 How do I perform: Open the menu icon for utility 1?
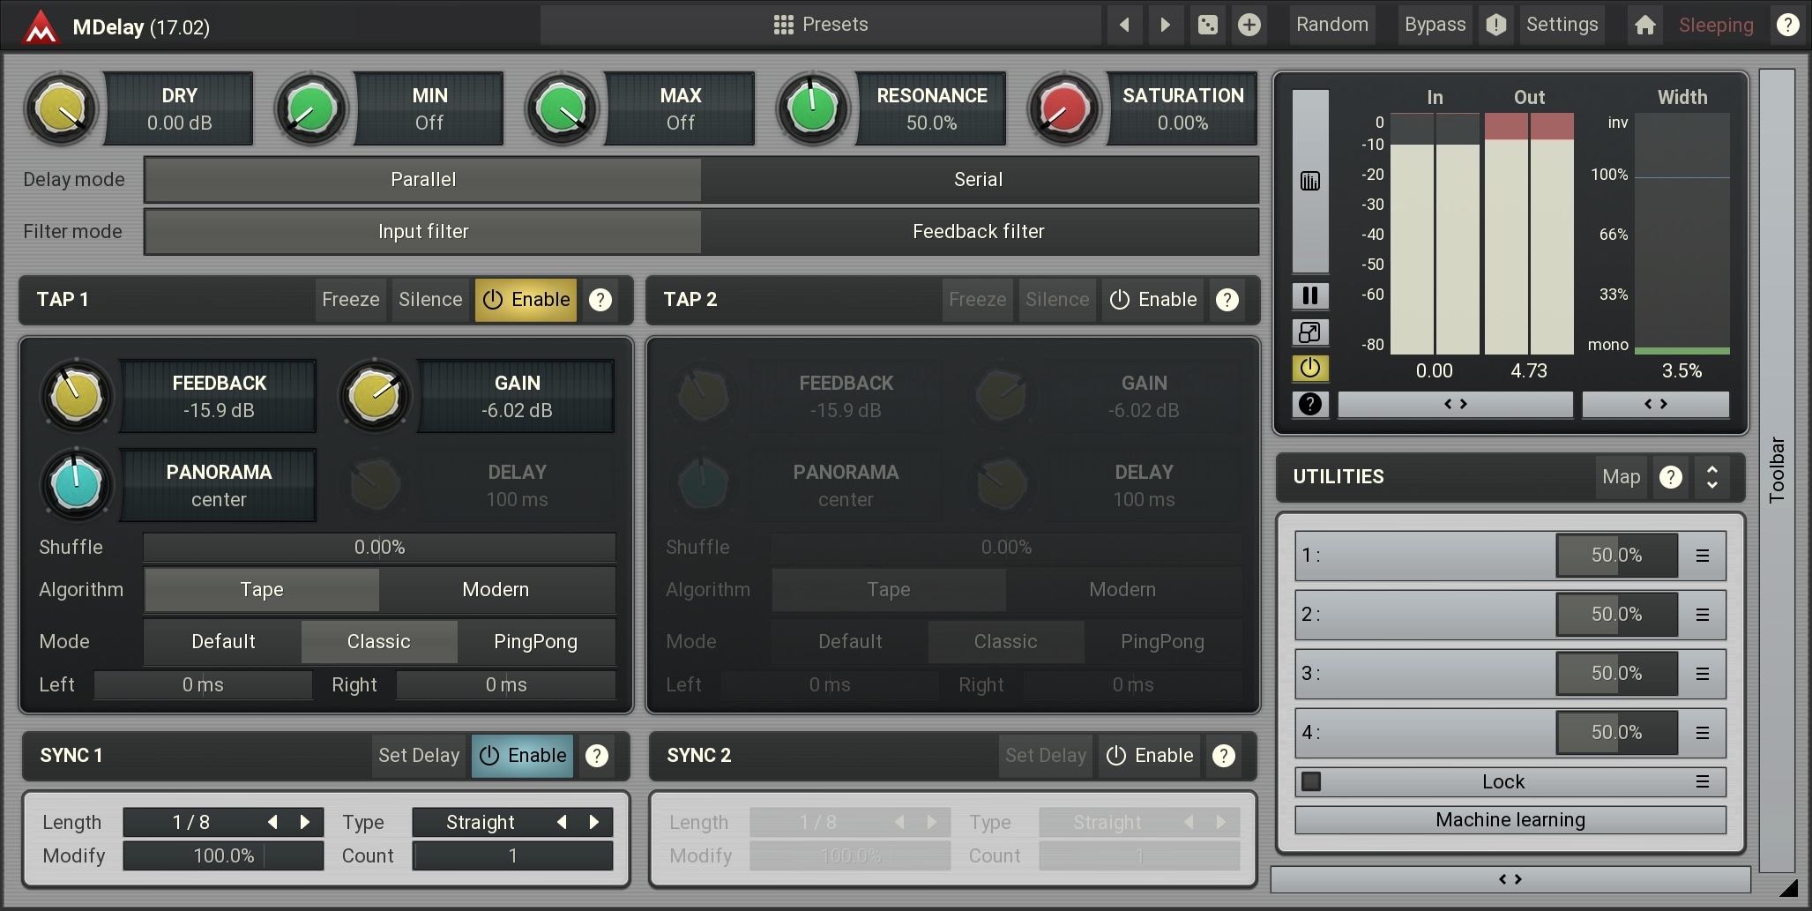[1703, 556]
